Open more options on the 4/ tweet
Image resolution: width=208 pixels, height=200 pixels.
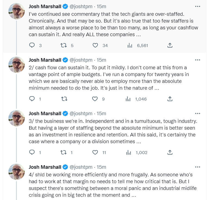tap(198, 167)
